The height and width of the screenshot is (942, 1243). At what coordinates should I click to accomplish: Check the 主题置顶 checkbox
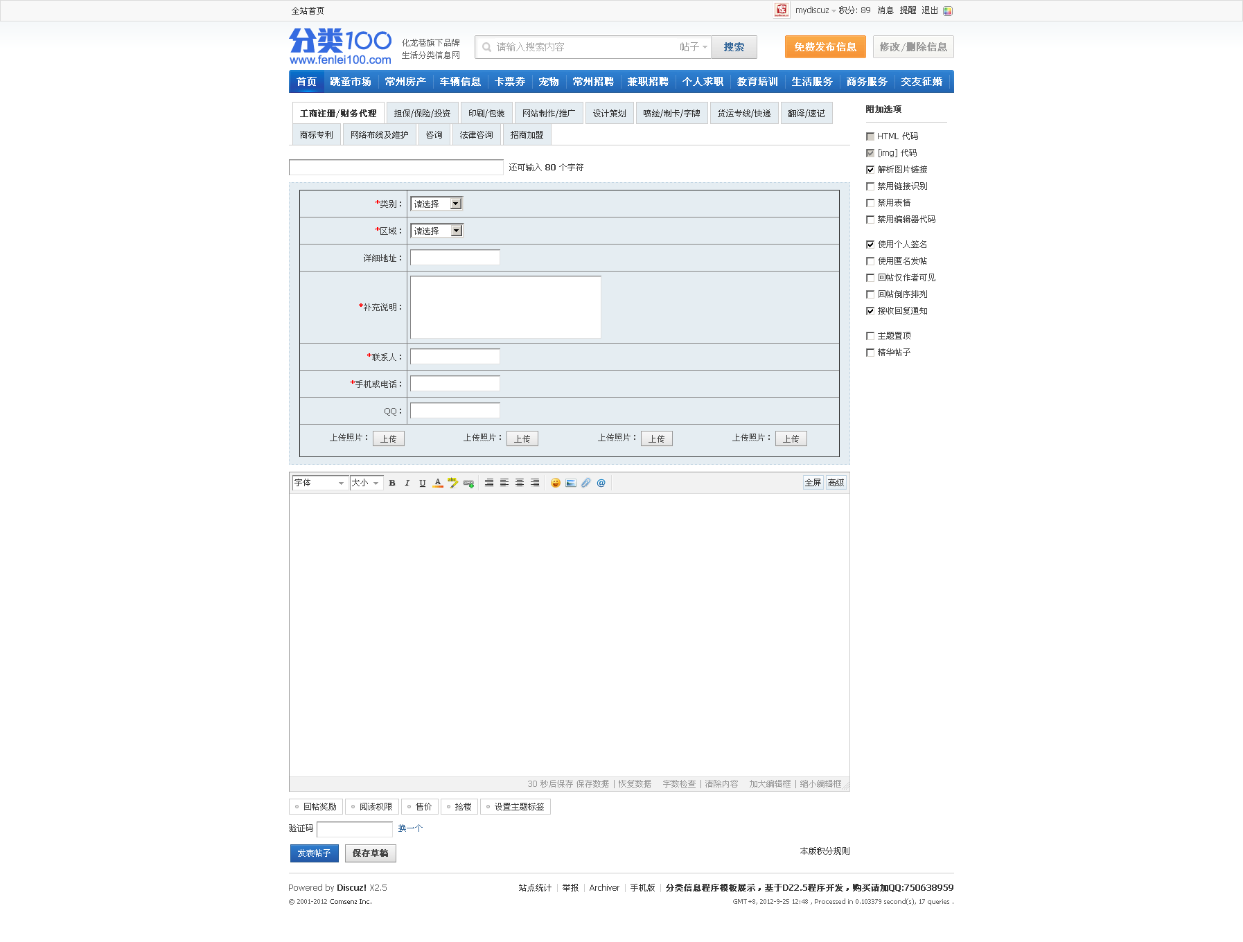870,336
